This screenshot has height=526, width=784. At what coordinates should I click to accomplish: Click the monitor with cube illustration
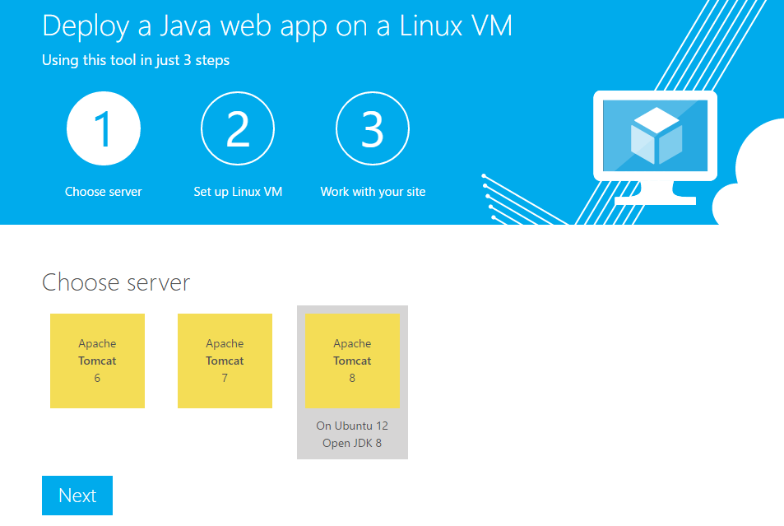(655, 147)
